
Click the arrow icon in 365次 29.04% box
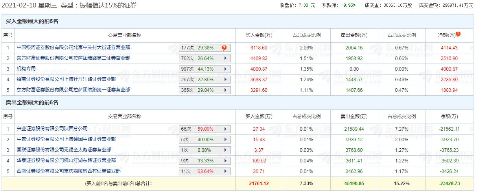click(225, 90)
